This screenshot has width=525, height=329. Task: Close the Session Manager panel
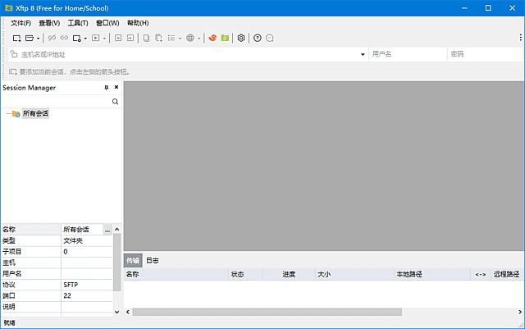116,88
